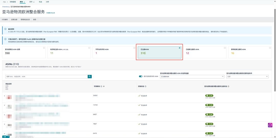276x138 pixels.
Task: Go to 控制面板 in top navigation
Action: [x=13, y=2]
